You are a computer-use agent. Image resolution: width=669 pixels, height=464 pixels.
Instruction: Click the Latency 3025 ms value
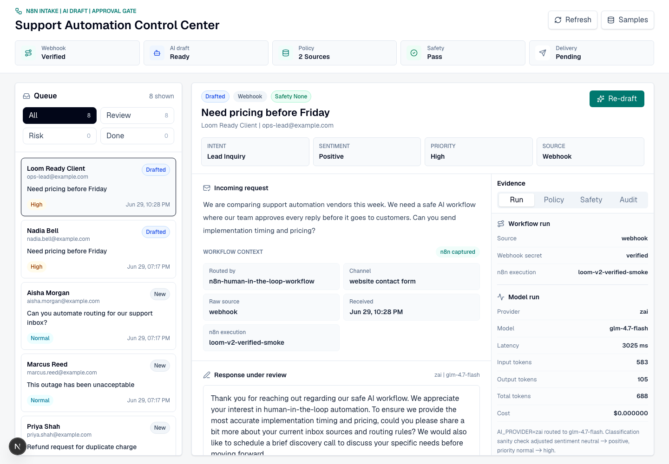[635, 346]
